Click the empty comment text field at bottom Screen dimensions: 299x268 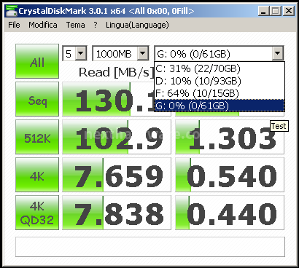pyautogui.click(x=150, y=247)
